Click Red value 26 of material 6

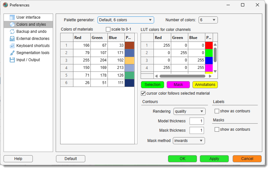(82, 83)
